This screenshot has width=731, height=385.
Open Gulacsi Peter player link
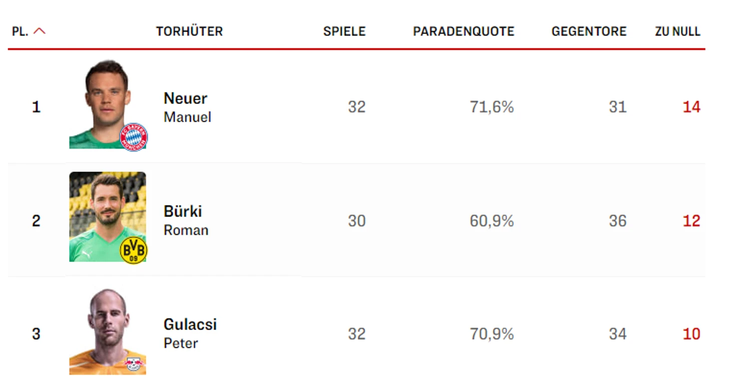coord(190,333)
